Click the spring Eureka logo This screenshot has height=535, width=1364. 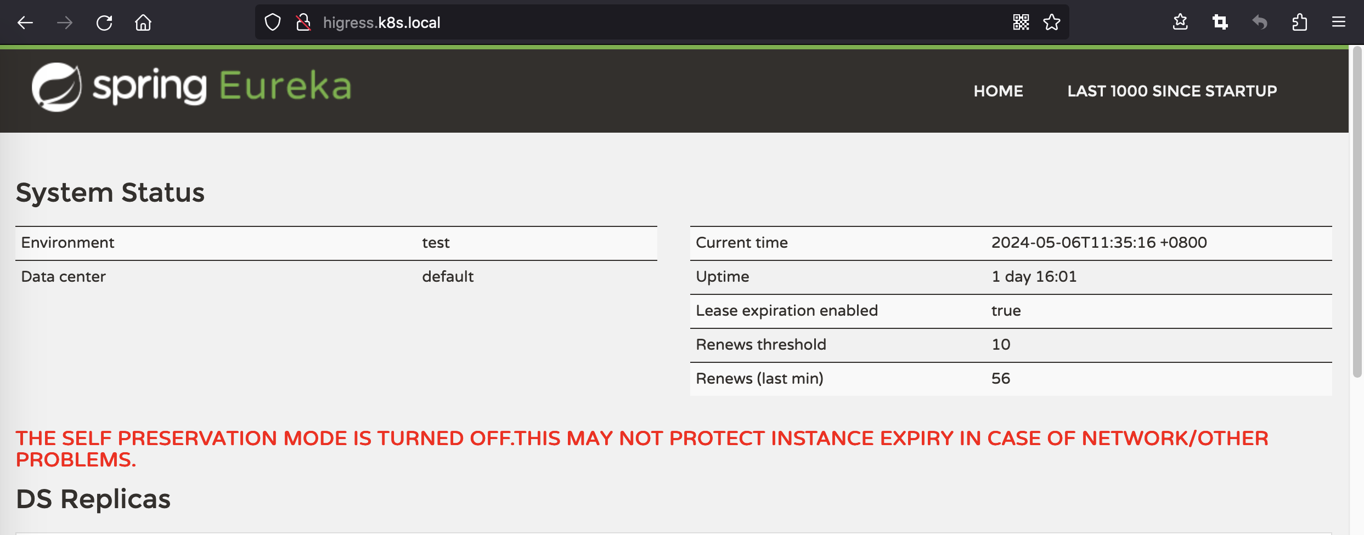191,87
